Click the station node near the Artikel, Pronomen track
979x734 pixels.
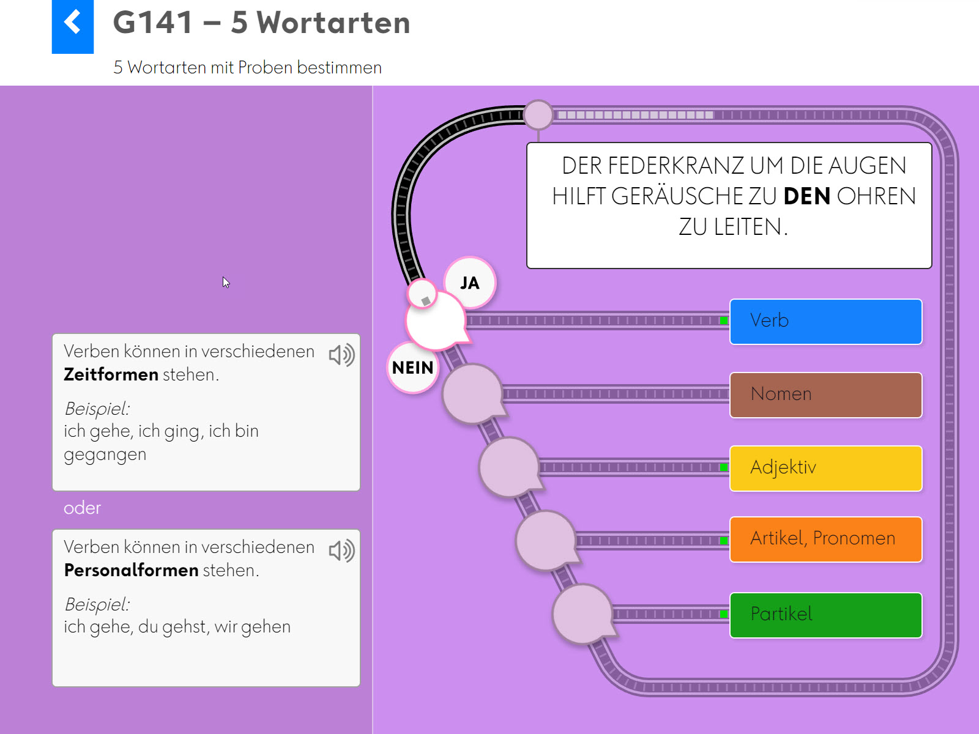click(x=545, y=541)
